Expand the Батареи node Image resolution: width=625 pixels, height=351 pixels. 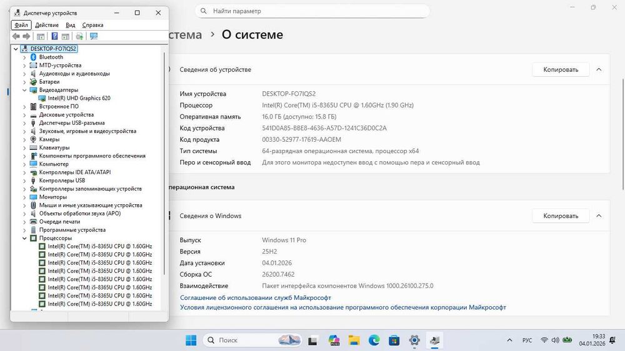(24, 82)
